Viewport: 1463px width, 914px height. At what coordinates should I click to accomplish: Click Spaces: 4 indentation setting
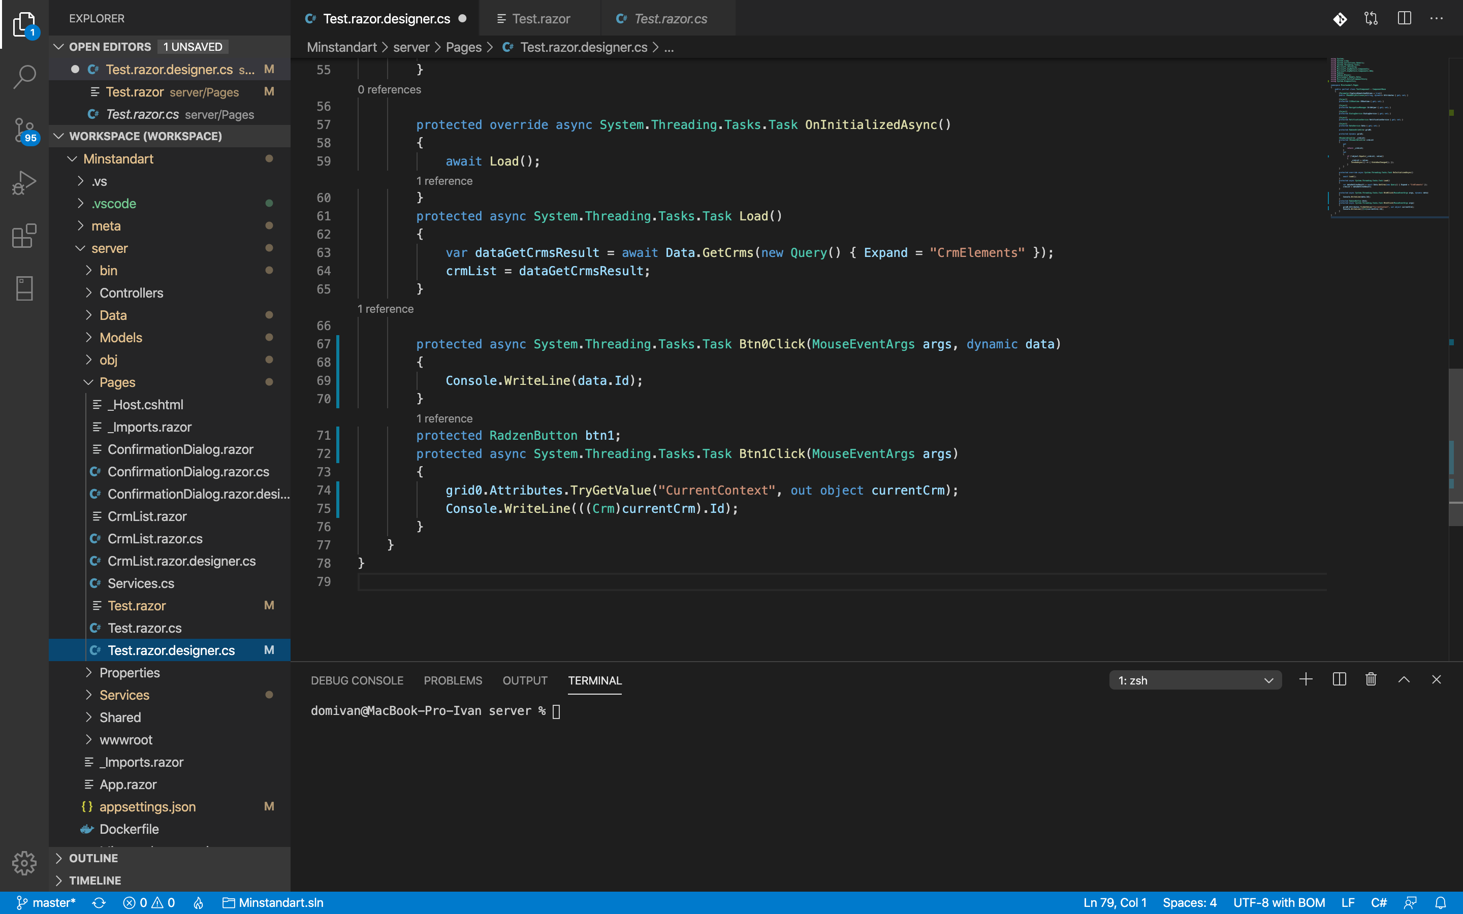pos(1189,902)
